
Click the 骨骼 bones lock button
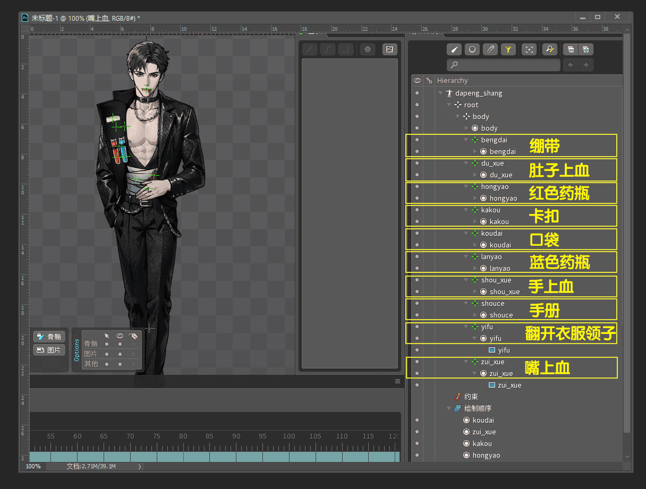tap(49, 337)
